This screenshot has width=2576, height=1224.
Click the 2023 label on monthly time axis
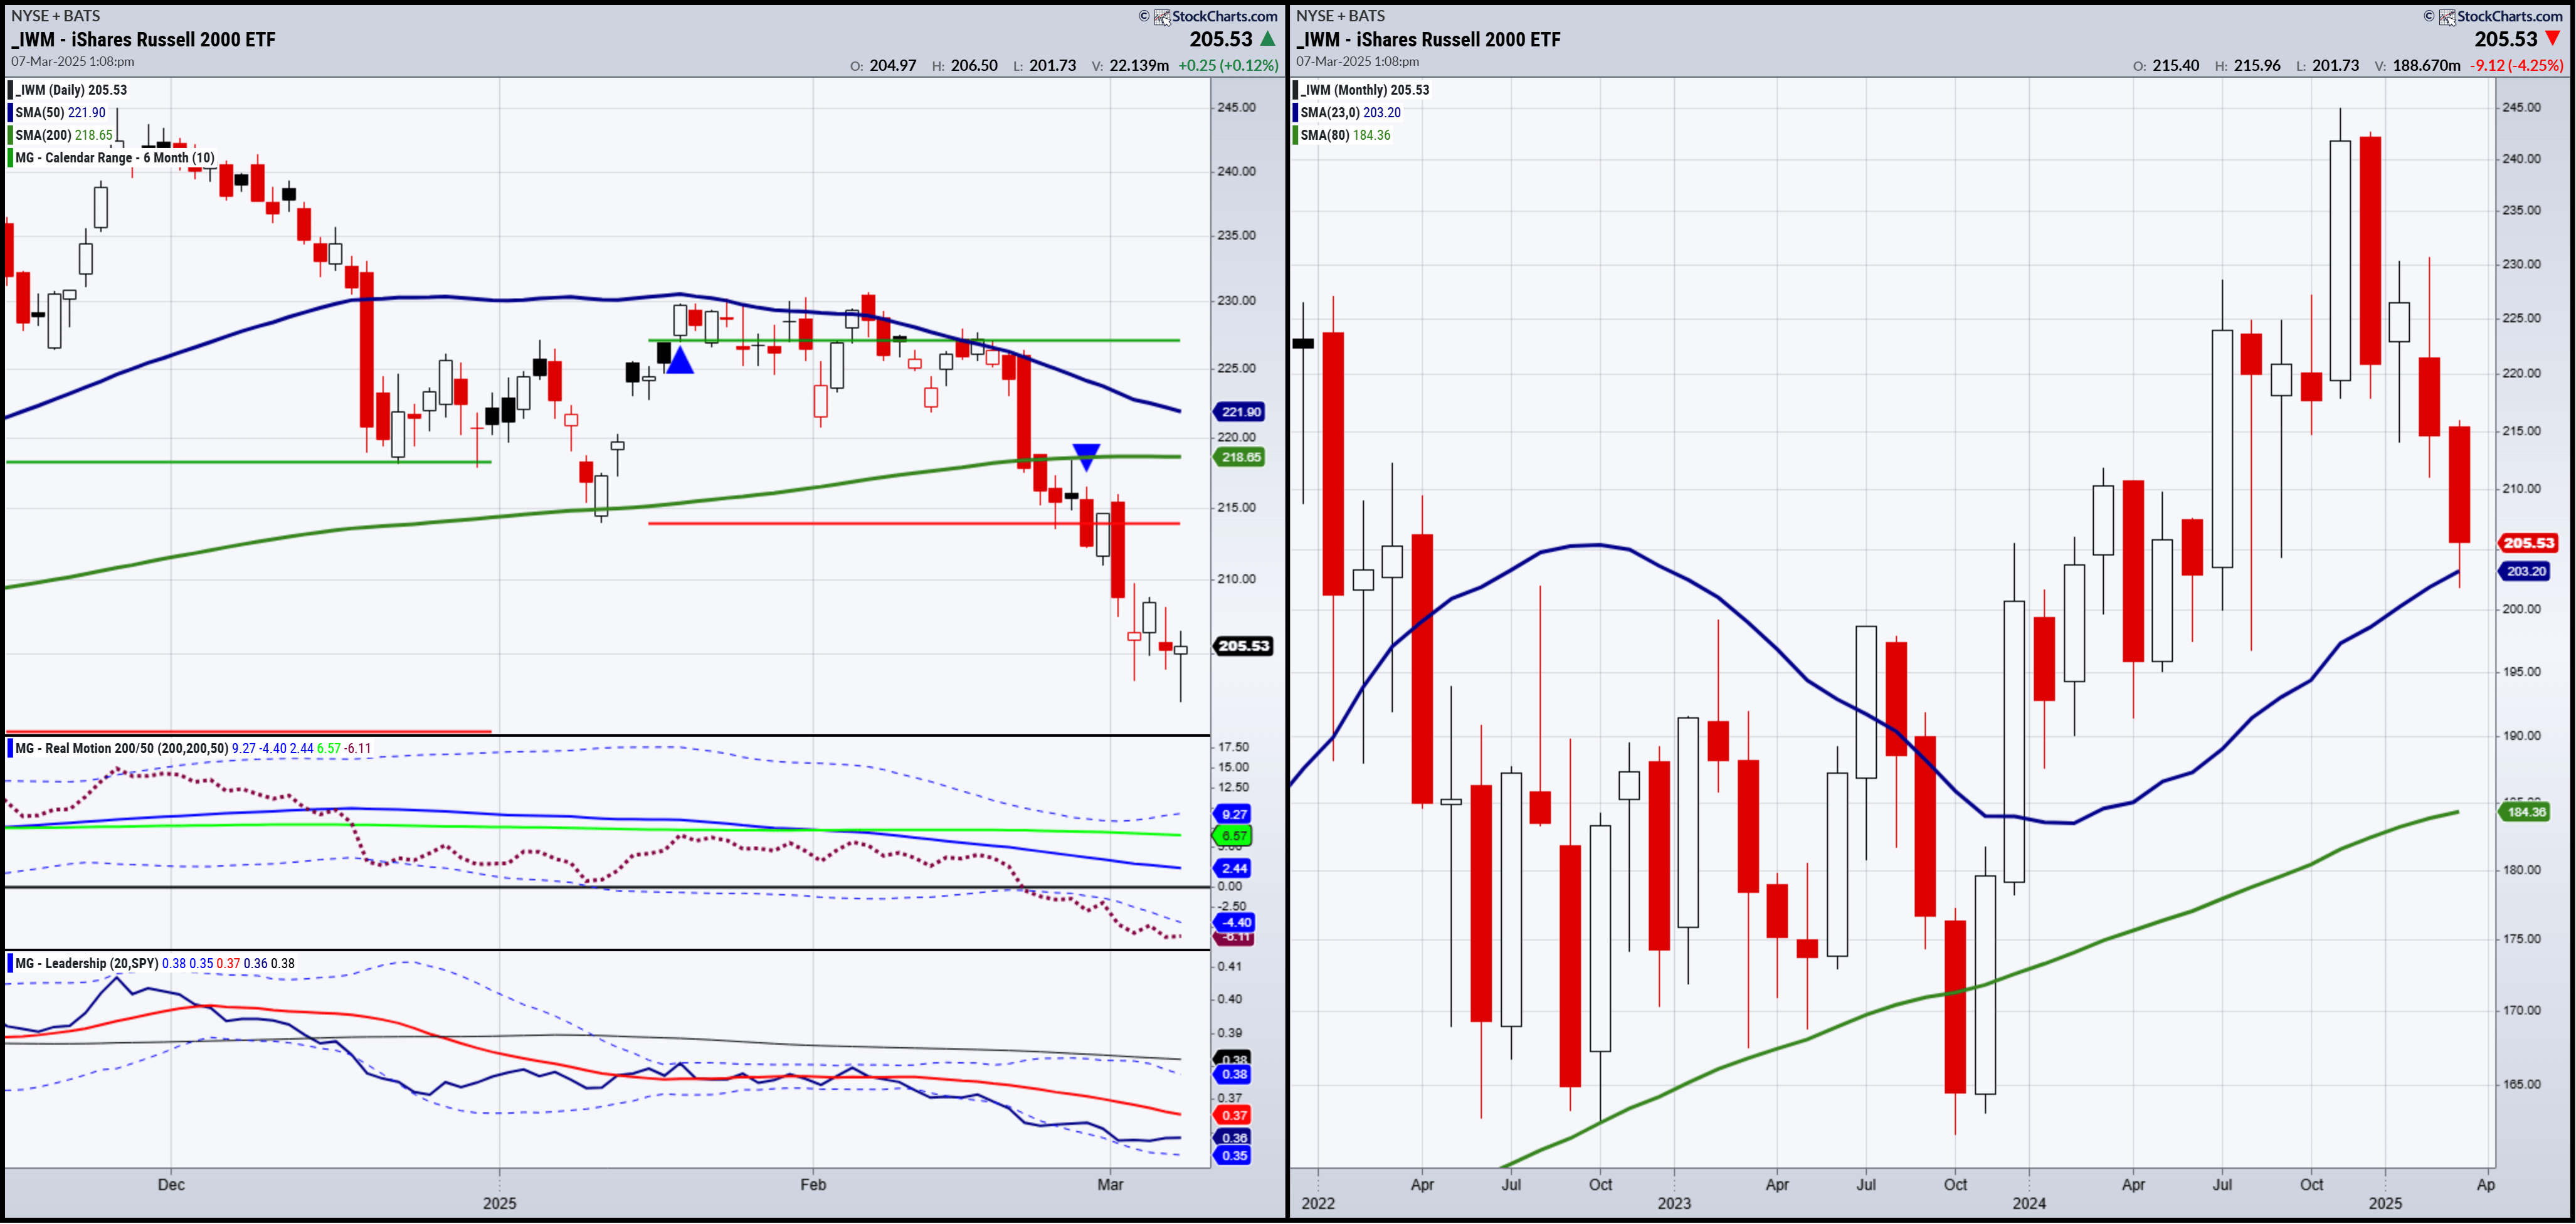(1674, 1203)
